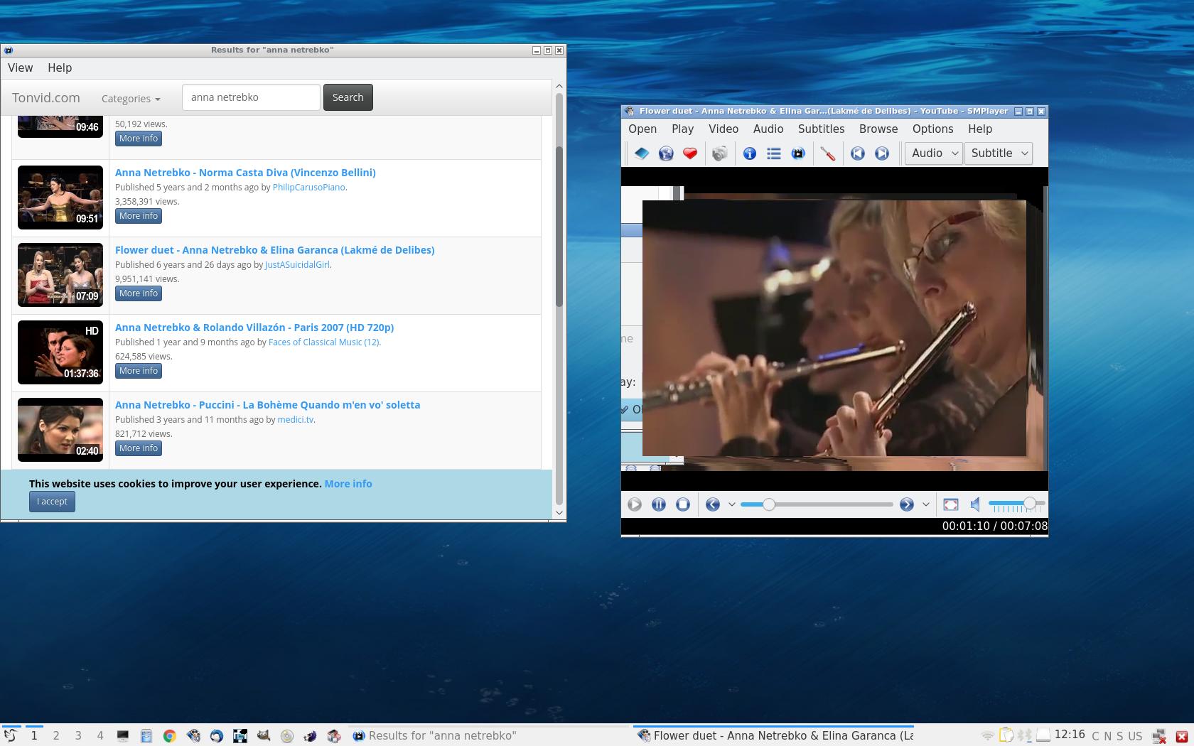Open Anna Netrebko & Rolando Villazón link

point(254,328)
